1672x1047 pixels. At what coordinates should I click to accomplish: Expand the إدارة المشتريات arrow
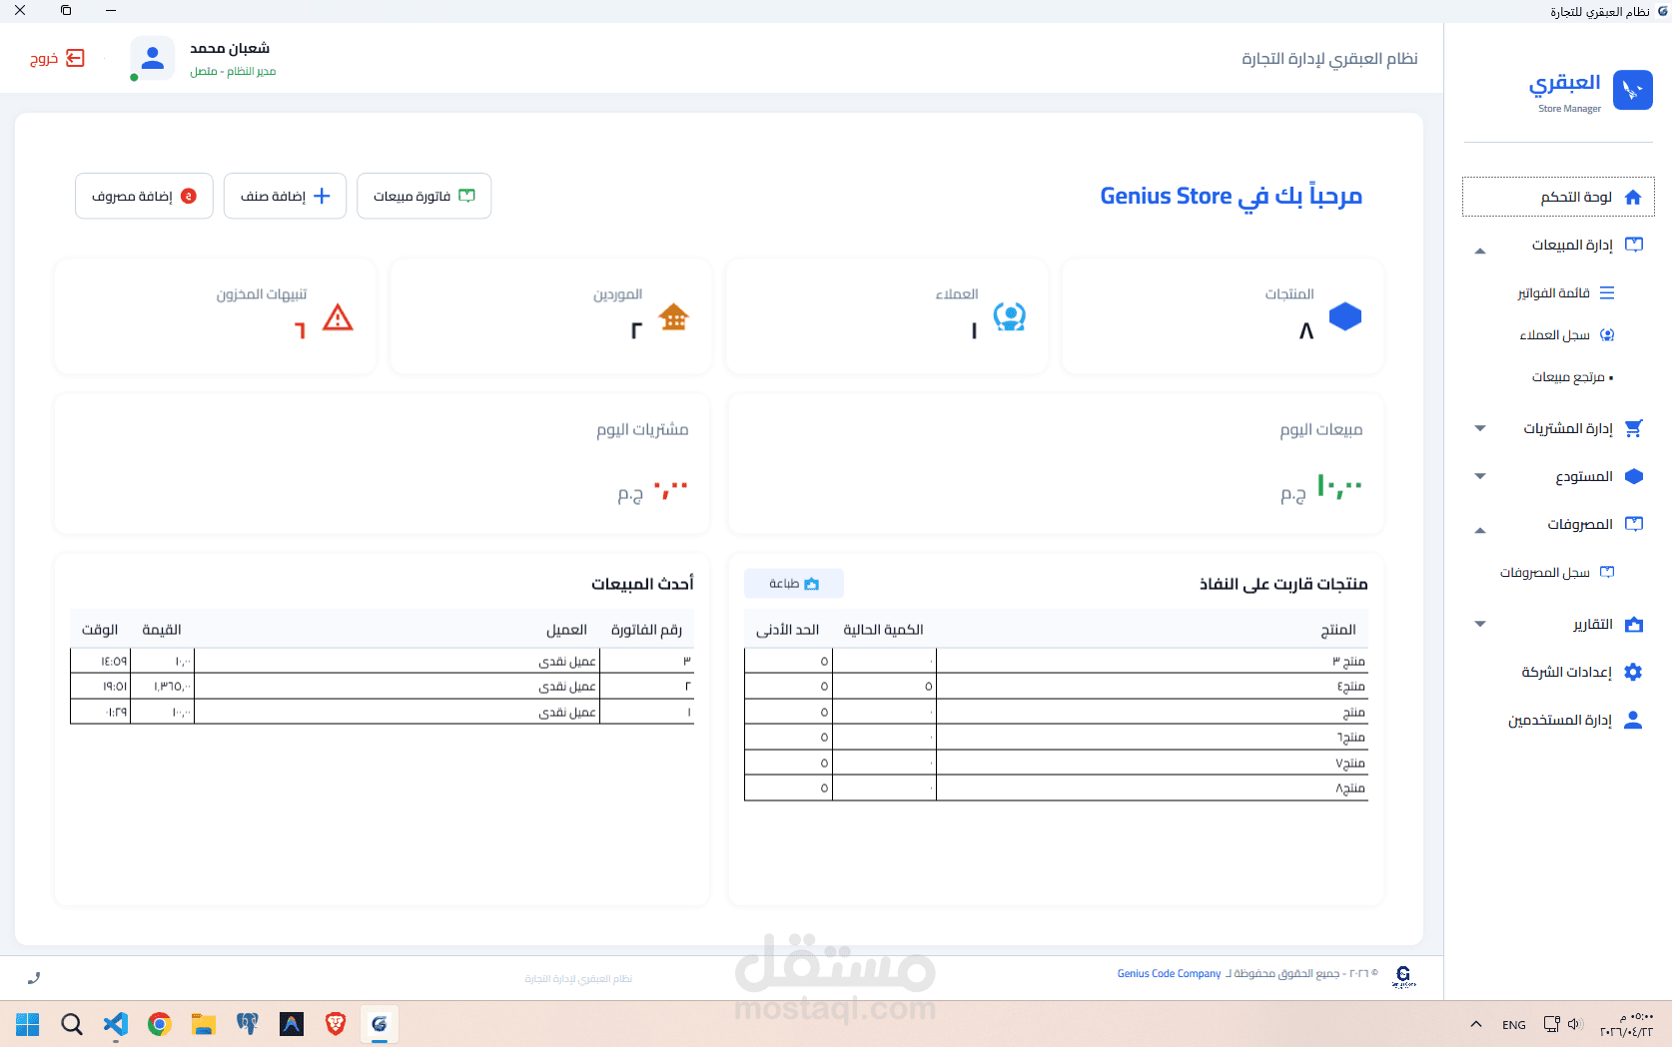pyautogui.click(x=1480, y=428)
